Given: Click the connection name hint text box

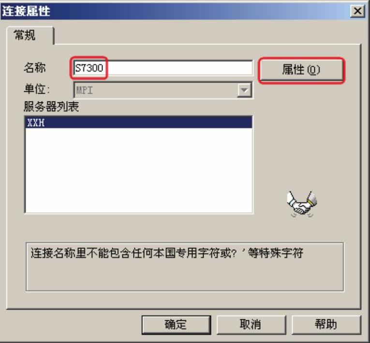Looking at the screenshot, I should (185, 267).
